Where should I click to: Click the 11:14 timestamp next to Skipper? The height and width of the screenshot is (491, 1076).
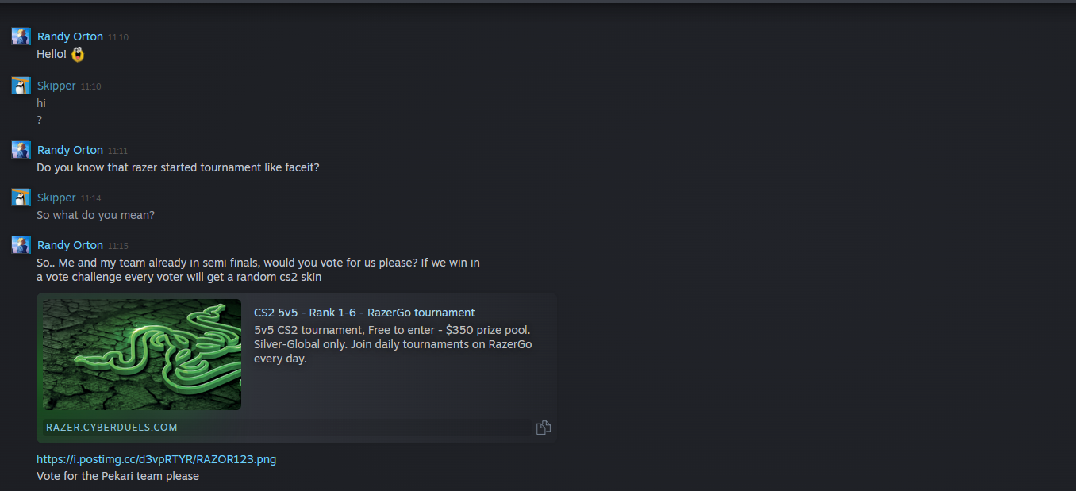pos(90,198)
